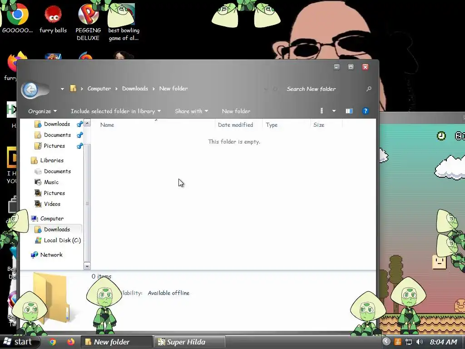Minimize the New folder window

[x=336, y=67]
